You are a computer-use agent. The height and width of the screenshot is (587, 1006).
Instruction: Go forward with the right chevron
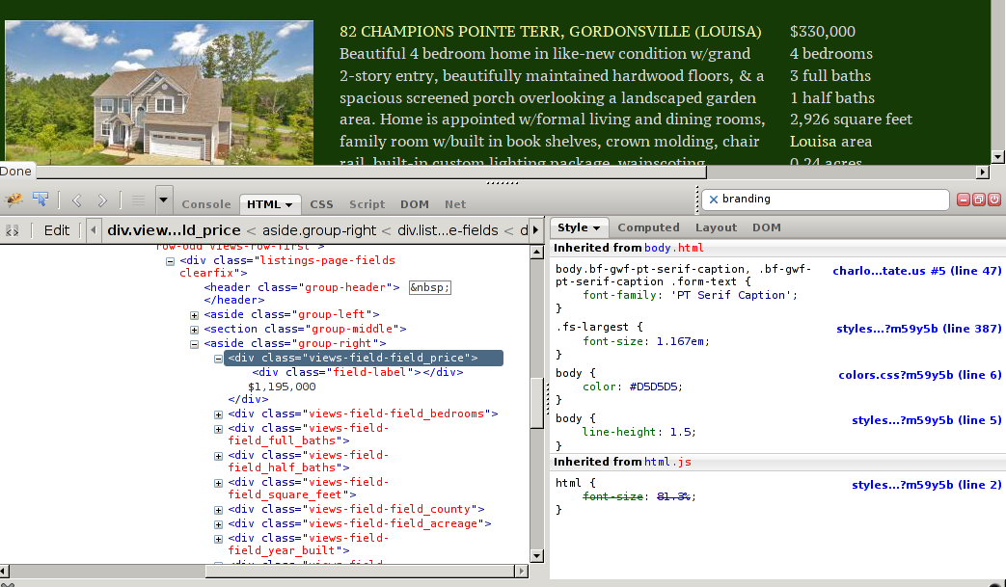(x=102, y=200)
